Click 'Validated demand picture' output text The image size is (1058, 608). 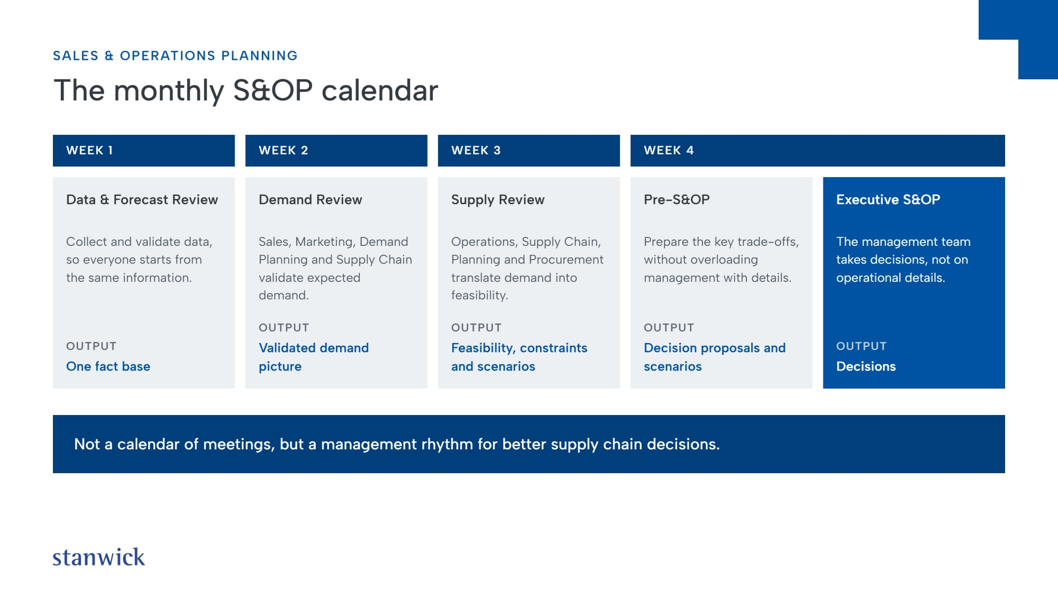(x=314, y=357)
